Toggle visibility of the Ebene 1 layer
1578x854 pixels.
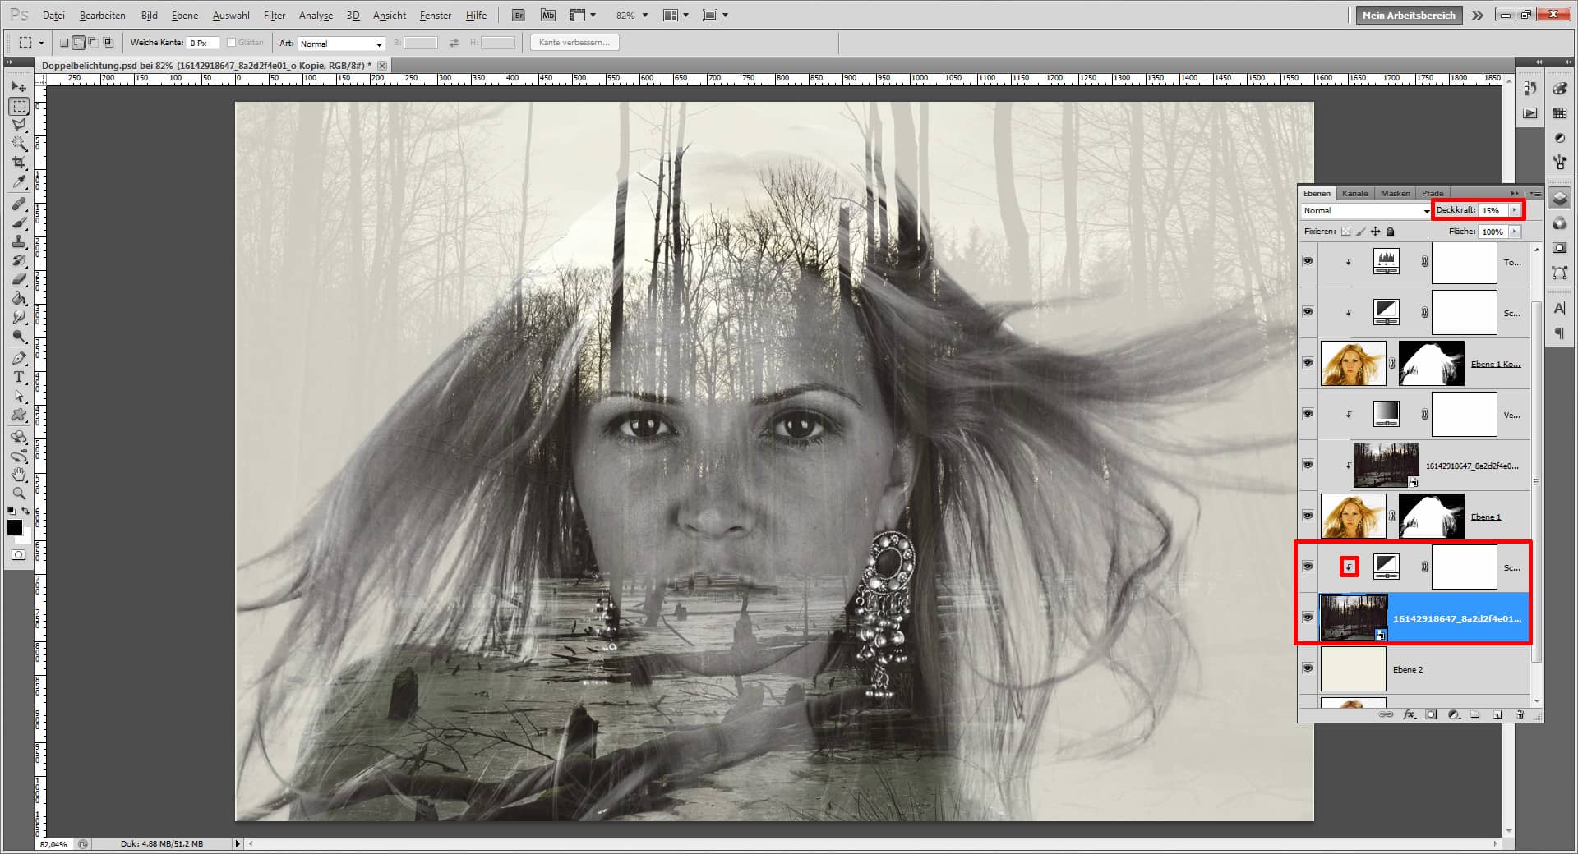click(1308, 515)
